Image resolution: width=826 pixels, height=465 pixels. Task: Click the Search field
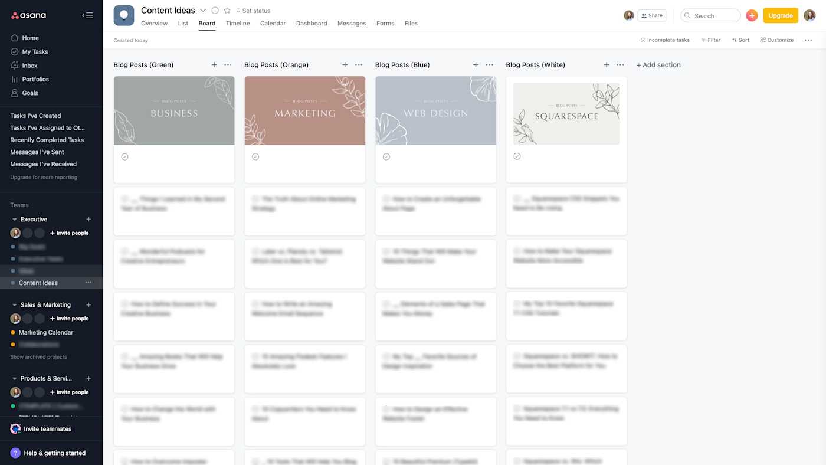[x=710, y=15]
